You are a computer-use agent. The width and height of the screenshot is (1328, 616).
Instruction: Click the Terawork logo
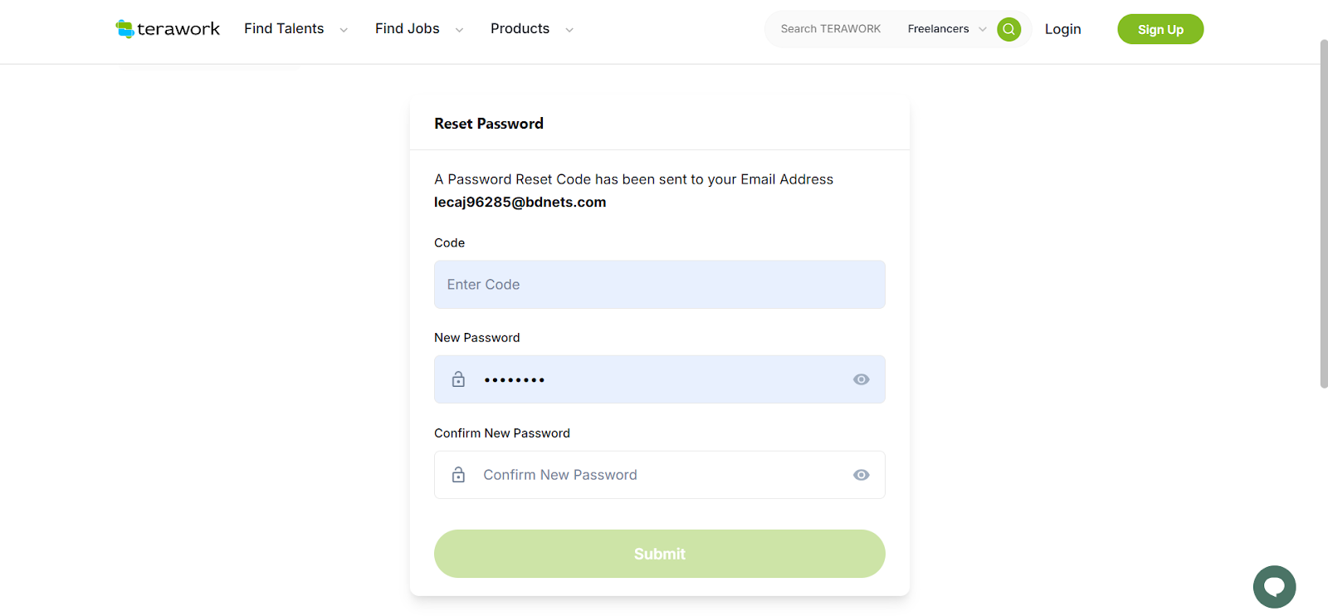(x=168, y=29)
